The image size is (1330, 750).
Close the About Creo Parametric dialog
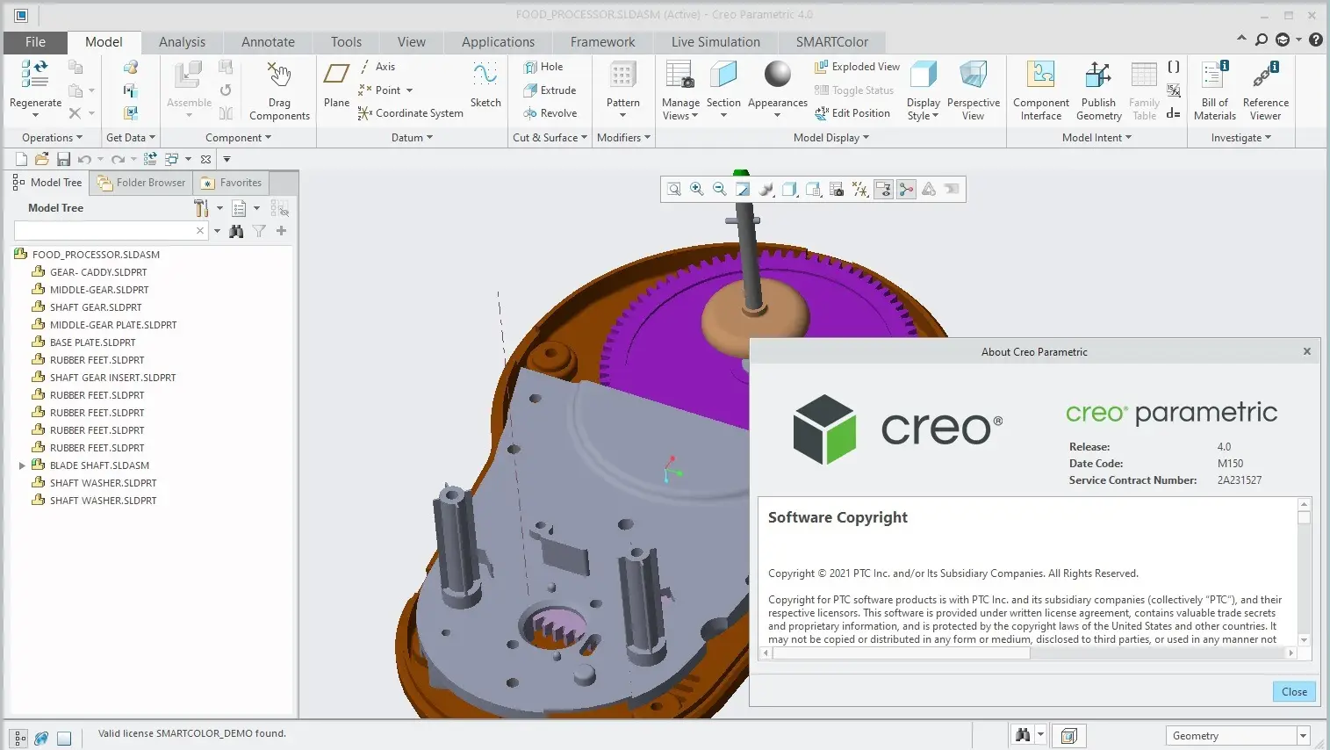(x=1294, y=692)
